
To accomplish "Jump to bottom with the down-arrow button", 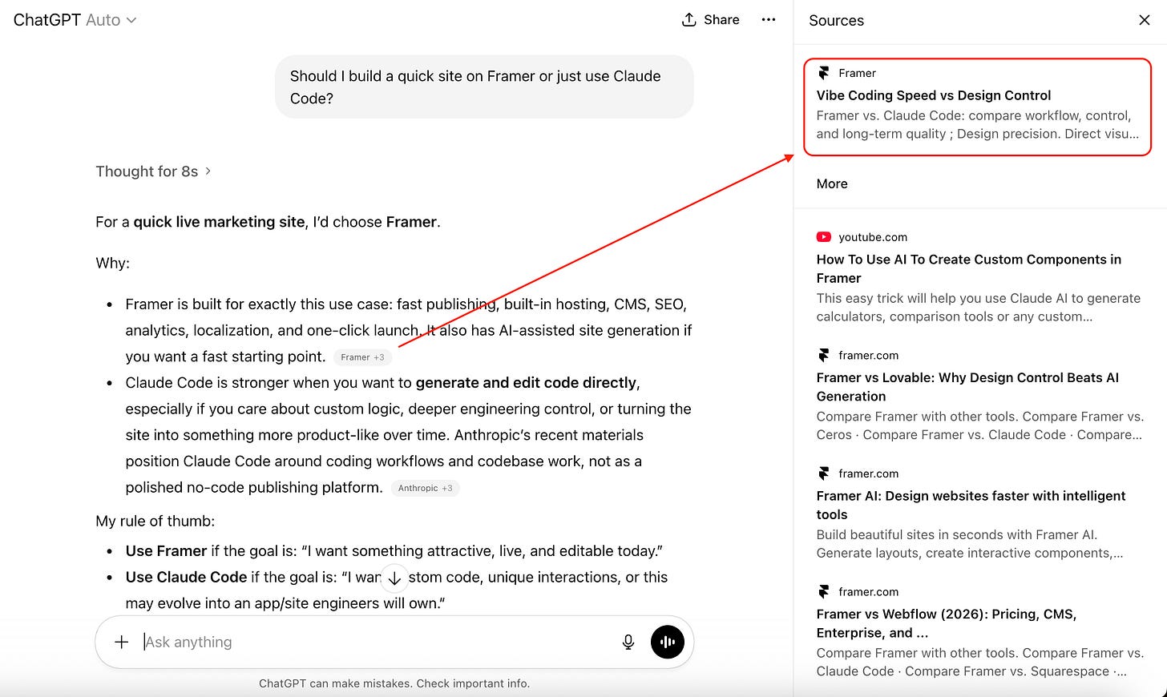I will [394, 578].
